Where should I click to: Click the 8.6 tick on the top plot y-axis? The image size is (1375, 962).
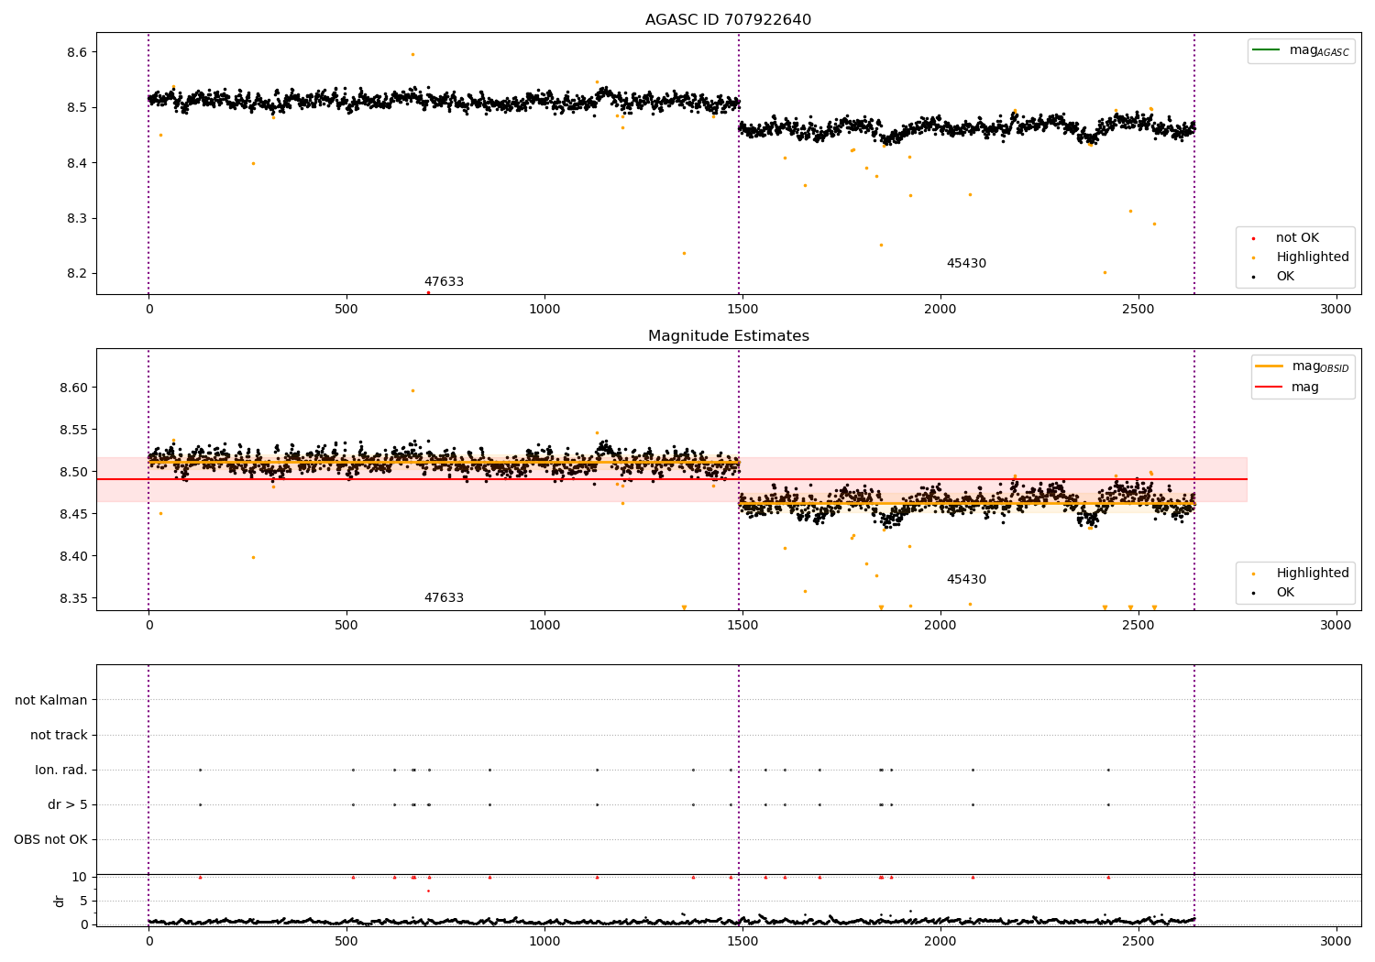pyautogui.click(x=77, y=53)
